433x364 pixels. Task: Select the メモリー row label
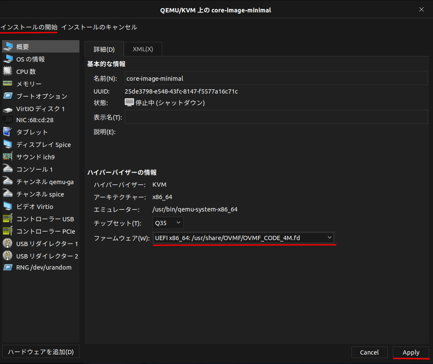29,84
